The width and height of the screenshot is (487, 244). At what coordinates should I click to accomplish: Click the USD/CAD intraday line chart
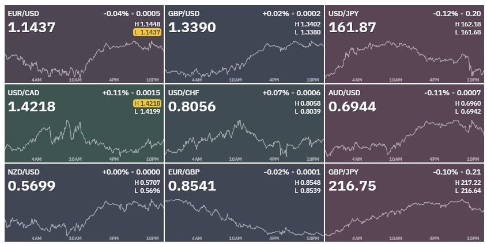pos(84,138)
